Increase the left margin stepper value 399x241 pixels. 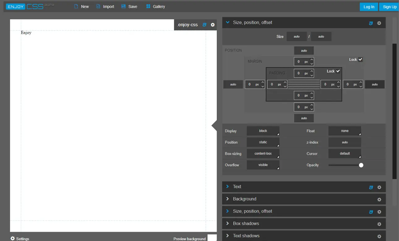point(263,82)
